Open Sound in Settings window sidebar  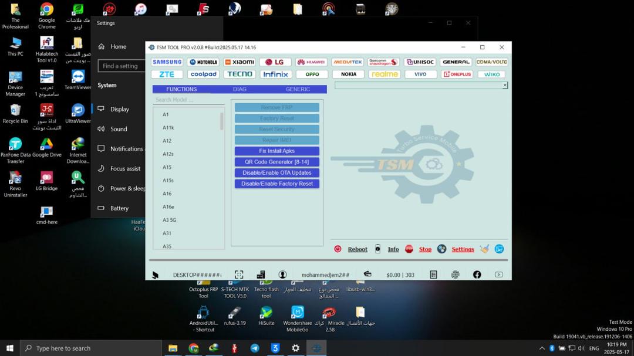(x=118, y=129)
